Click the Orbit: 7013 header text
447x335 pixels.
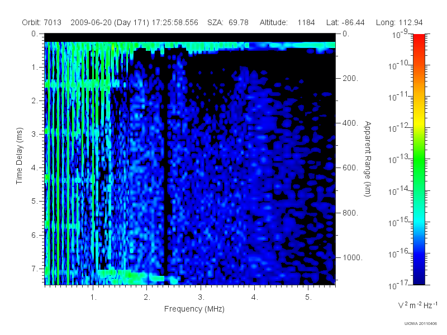click(x=41, y=22)
